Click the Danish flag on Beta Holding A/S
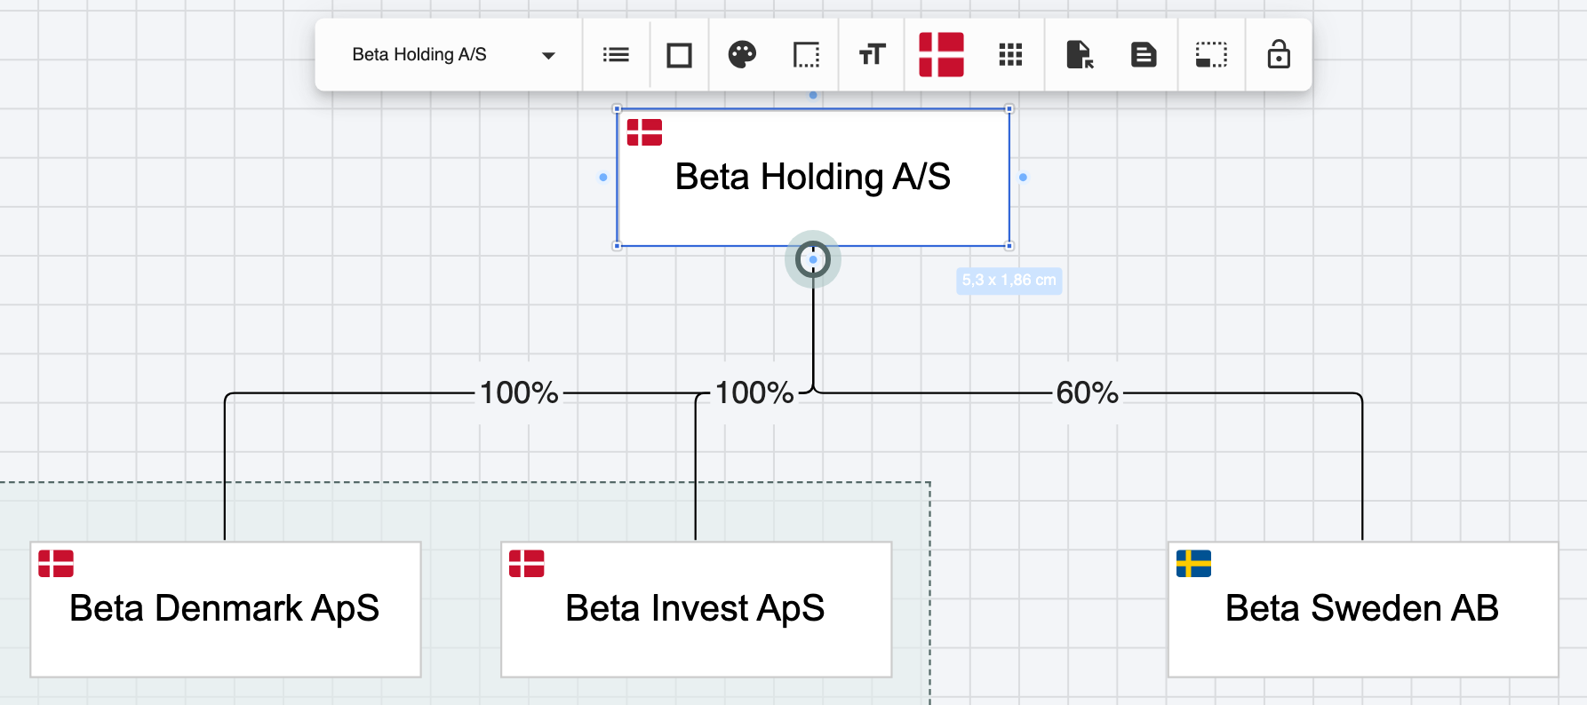 click(x=644, y=132)
